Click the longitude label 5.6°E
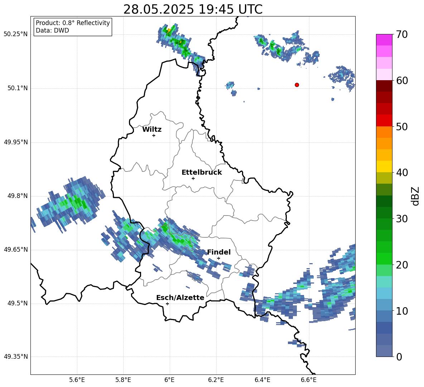 (77, 380)
